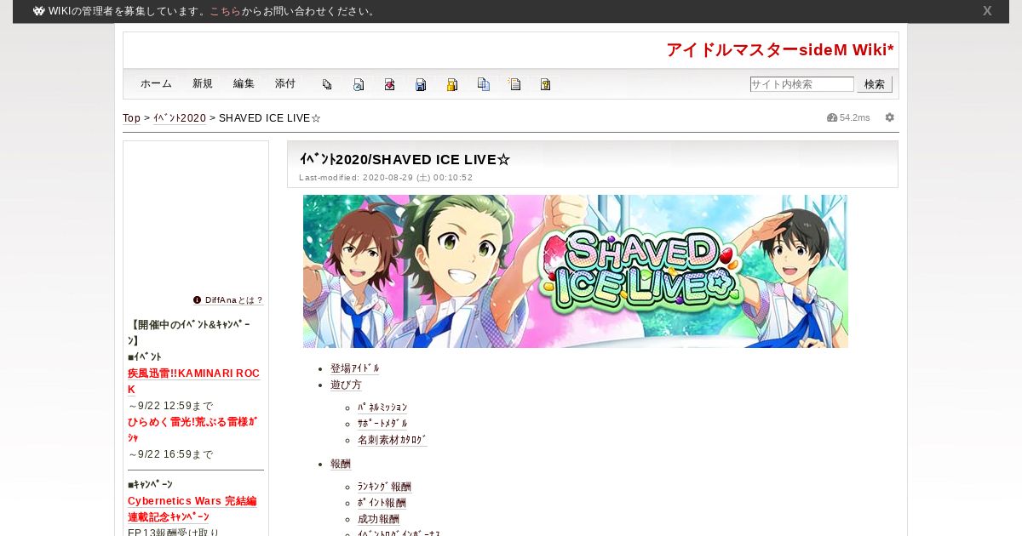
Task: Click the invader icon in top notice bar
Action: (x=39, y=11)
